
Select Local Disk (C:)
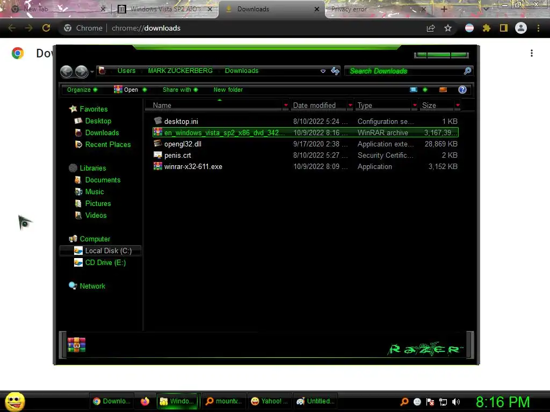101,251
